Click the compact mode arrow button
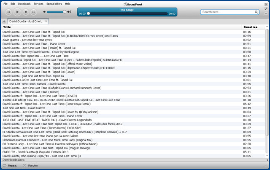Image resolution: width=270 pixels, height=170 pixels. click(266, 8)
